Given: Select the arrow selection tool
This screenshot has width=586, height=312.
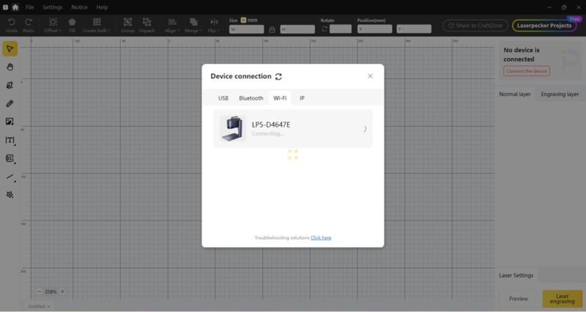Looking at the screenshot, I should pos(10,49).
